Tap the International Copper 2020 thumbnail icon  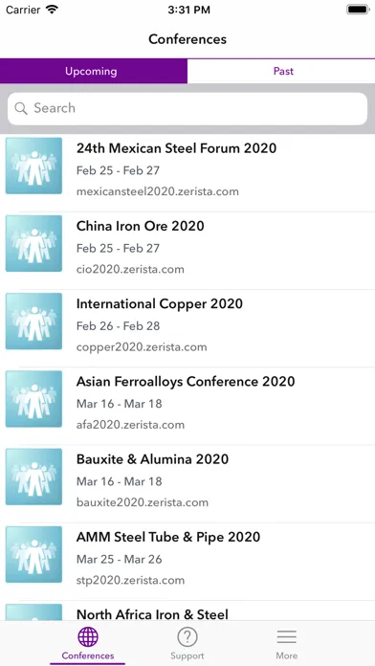[x=34, y=322]
